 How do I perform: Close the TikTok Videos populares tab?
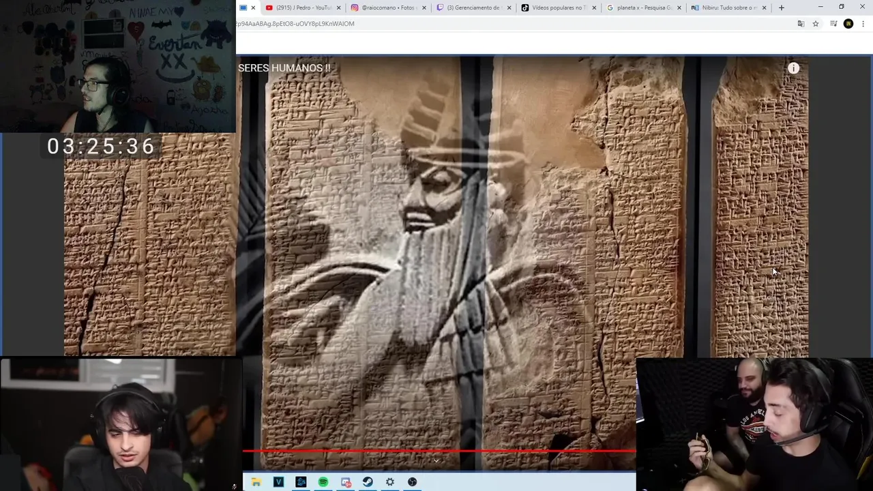594,8
